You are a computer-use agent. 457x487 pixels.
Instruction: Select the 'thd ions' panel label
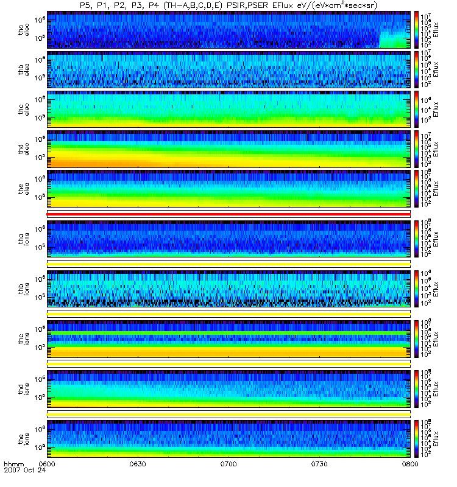coord(24,389)
